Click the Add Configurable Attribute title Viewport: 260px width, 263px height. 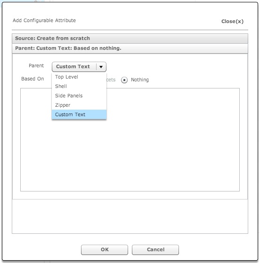point(44,20)
